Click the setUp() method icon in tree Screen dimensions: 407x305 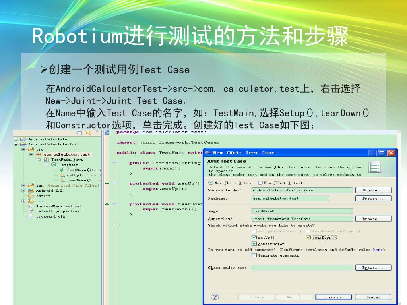(62, 175)
